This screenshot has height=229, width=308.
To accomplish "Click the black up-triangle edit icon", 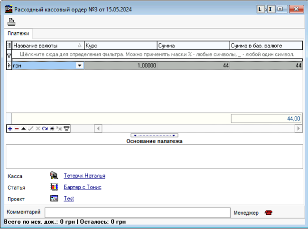I will pyautogui.click(x=24, y=128).
